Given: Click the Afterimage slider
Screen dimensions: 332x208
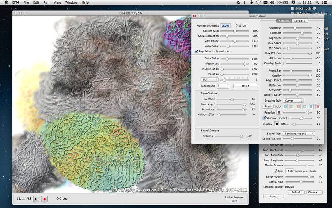Looking at the screenshot, I should pos(234,64).
